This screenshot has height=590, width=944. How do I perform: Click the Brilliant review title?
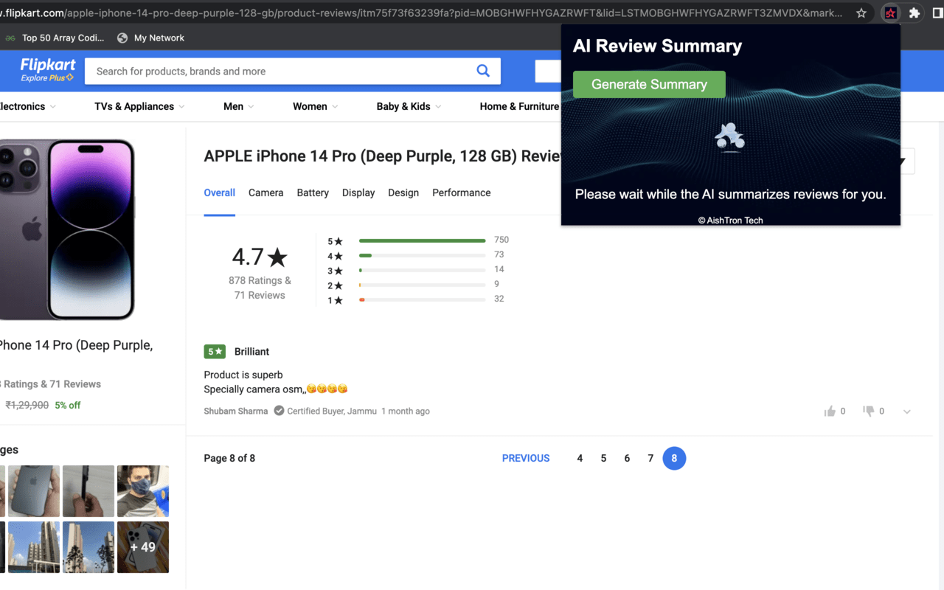[x=251, y=352]
